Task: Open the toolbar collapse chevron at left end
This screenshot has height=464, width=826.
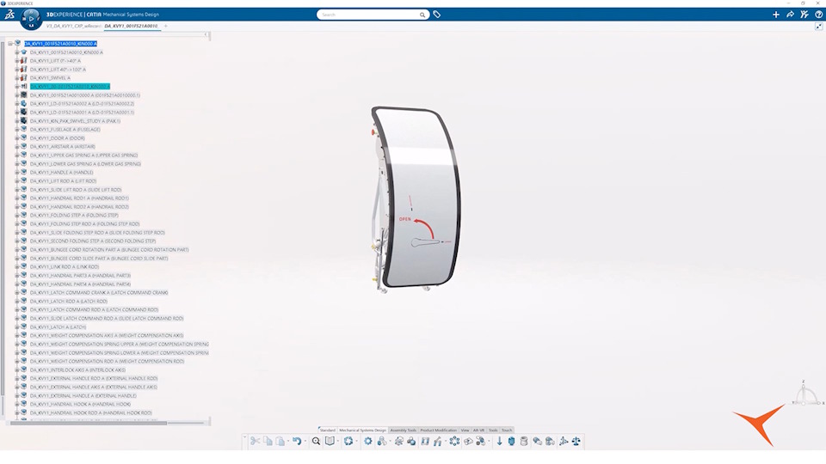Action: [x=244, y=437]
